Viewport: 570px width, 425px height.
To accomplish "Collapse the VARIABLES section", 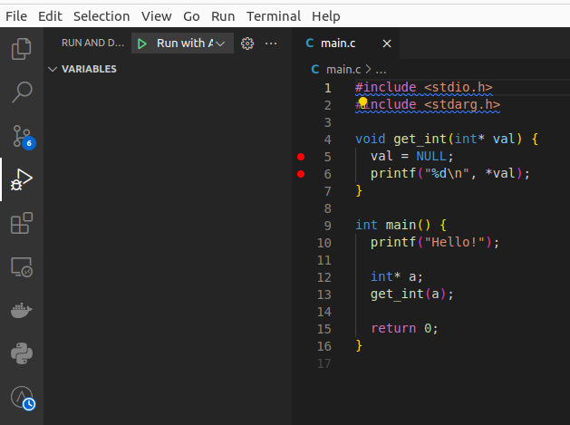I will click(53, 69).
